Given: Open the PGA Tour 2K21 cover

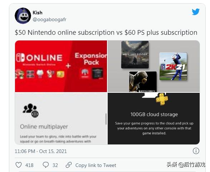Looking at the screenshot, I should coord(173,66).
